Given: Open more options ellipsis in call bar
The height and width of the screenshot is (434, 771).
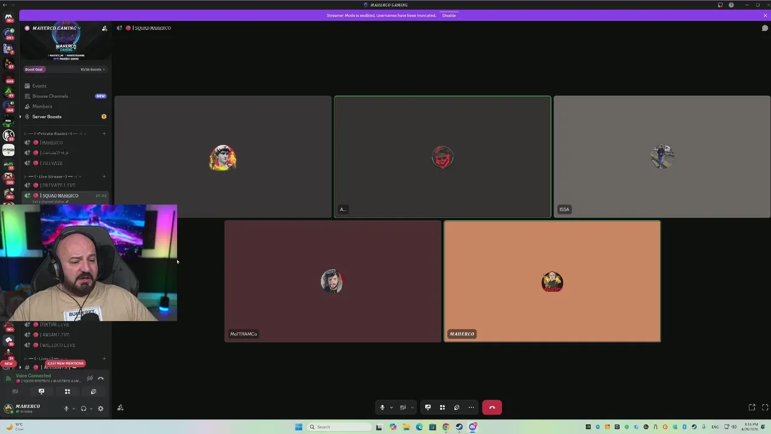Looking at the screenshot, I should pyautogui.click(x=471, y=407).
